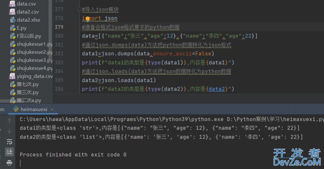
Task: Click the yiqing_data.csv file icon
Action: point(12,76)
